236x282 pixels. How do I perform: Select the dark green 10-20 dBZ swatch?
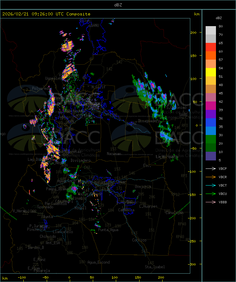pos(211,147)
